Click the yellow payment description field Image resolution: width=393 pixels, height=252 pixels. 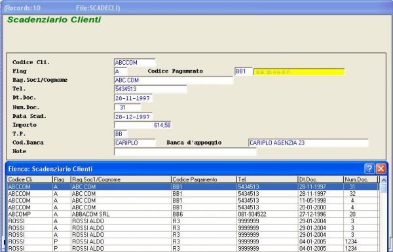point(299,72)
